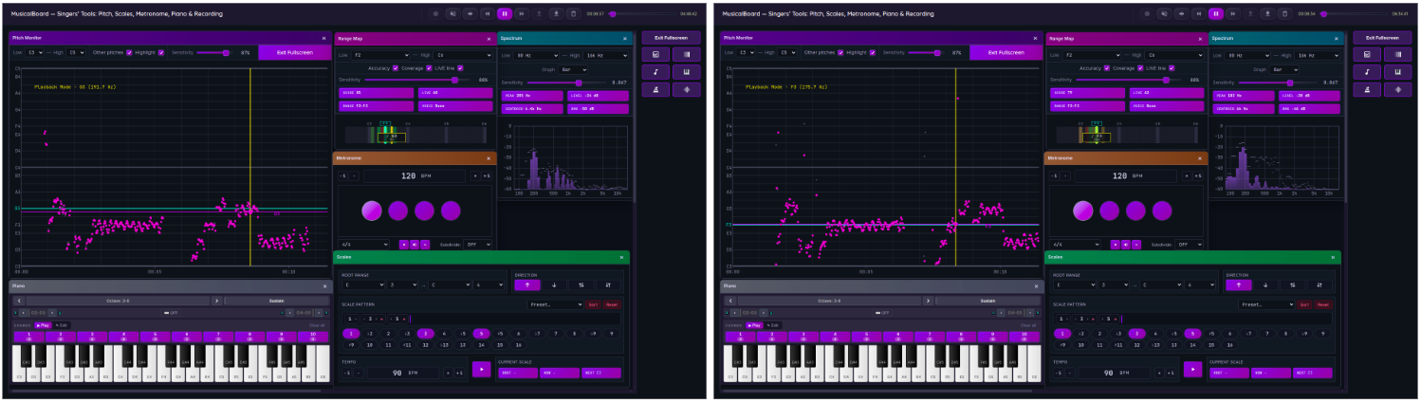The width and height of the screenshot is (1421, 403).
Task: Click the diamond range icon in left window's side panel
Action: [x=686, y=89]
